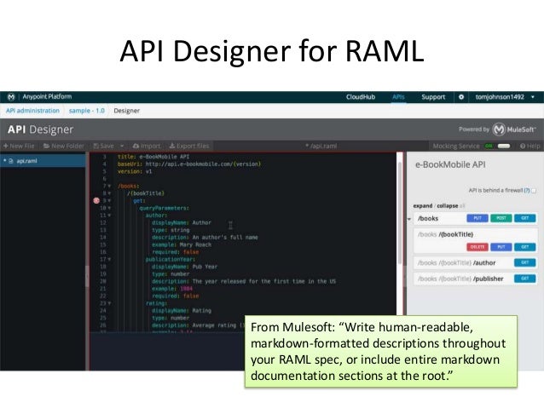544x408 pixels.
Task: Click GET button on /publisher resource
Action: point(525,279)
